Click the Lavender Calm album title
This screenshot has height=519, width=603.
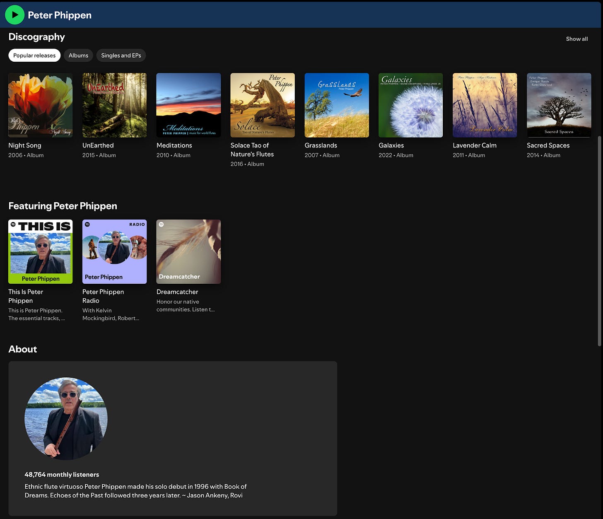tap(475, 145)
